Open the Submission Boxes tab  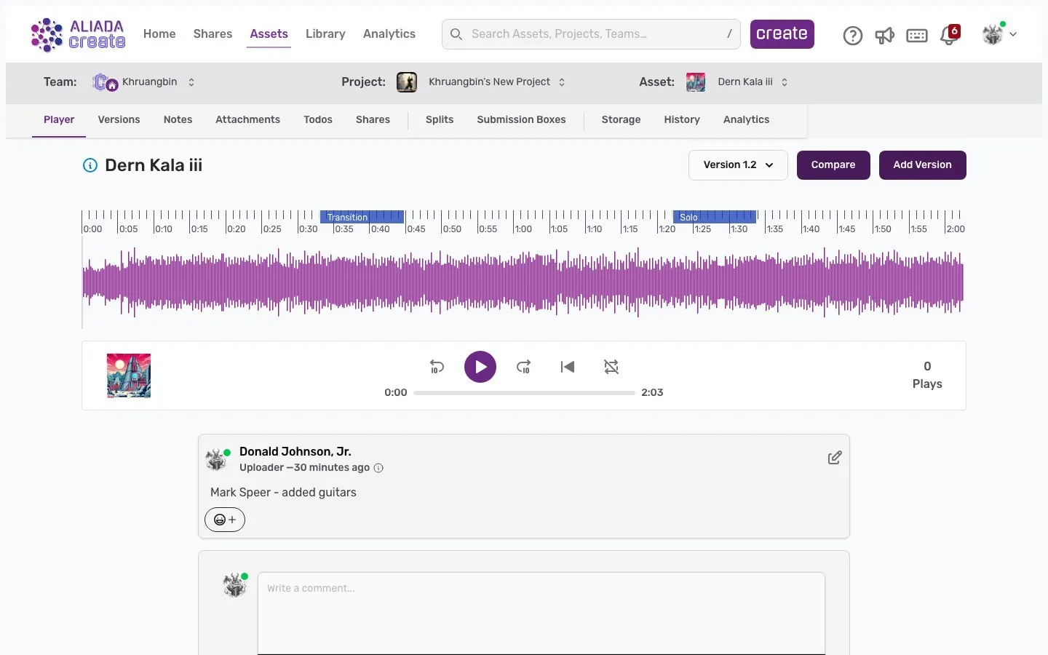point(521,119)
